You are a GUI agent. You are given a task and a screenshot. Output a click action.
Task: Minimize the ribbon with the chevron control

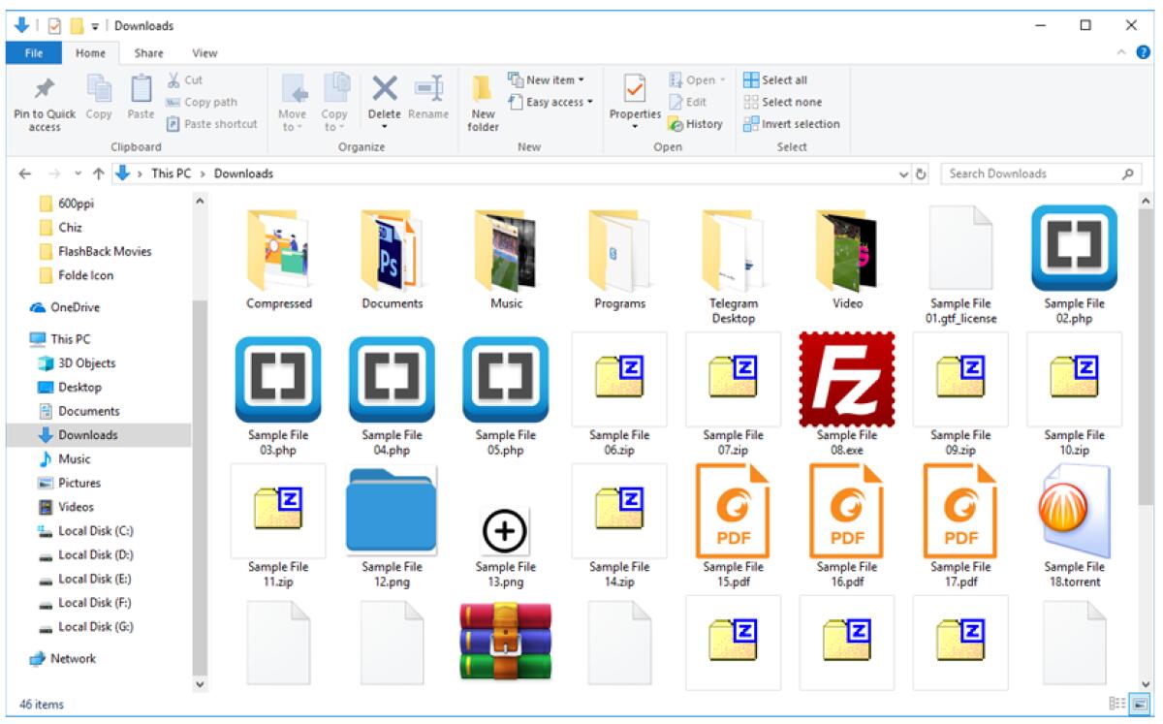[x=1122, y=52]
